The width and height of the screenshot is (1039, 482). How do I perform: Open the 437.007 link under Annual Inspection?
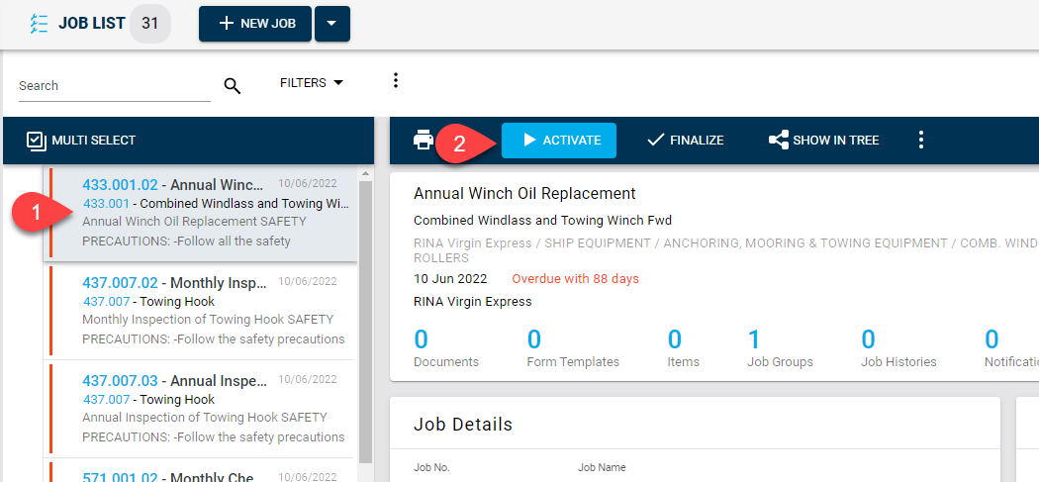click(106, 400)
